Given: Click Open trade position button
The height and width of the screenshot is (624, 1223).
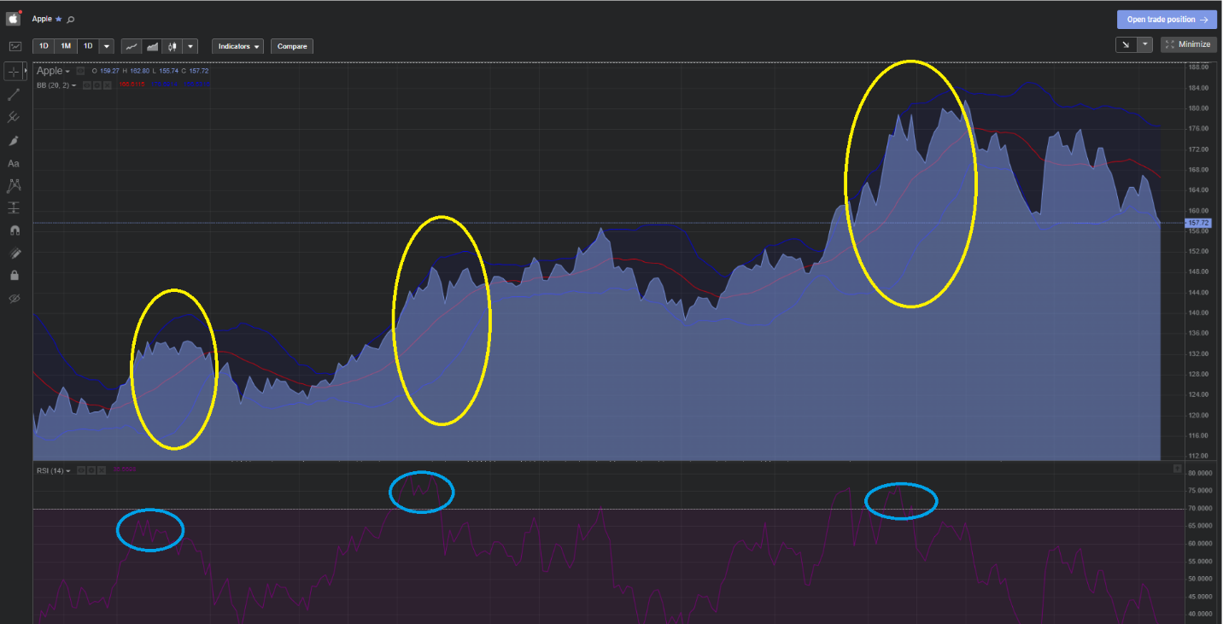Looking at the screenshot, I should click(1167, 20).
